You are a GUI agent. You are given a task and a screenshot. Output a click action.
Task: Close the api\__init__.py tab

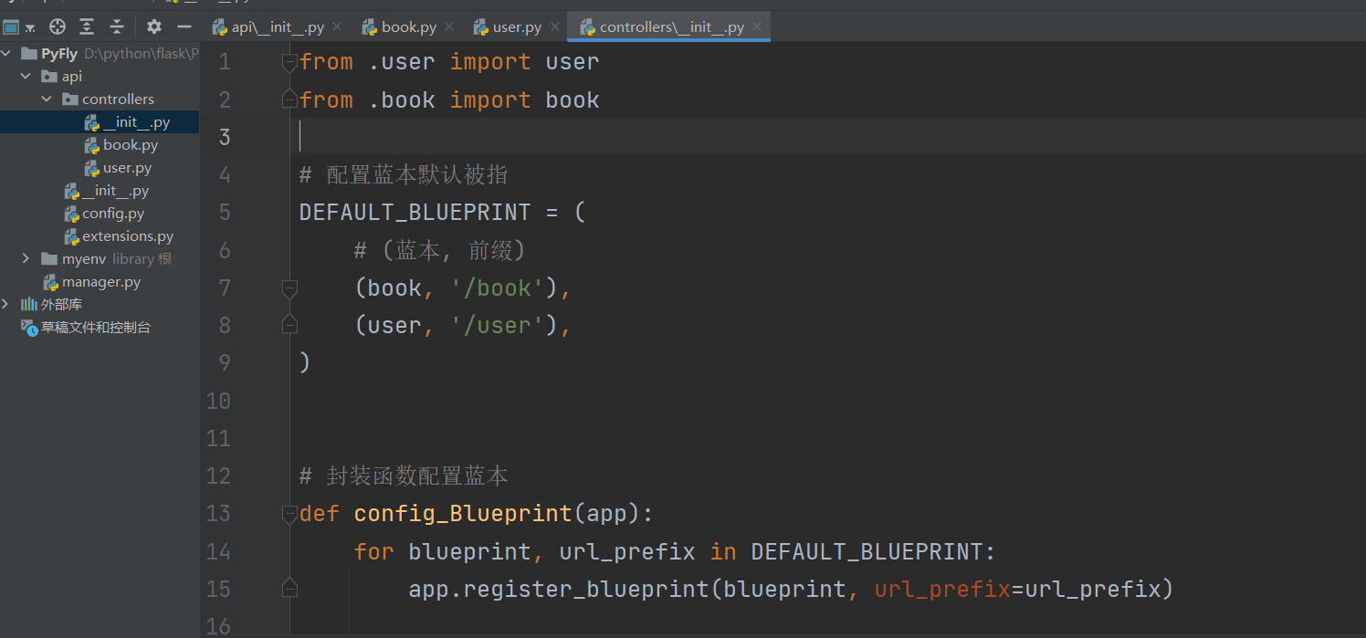337,27
